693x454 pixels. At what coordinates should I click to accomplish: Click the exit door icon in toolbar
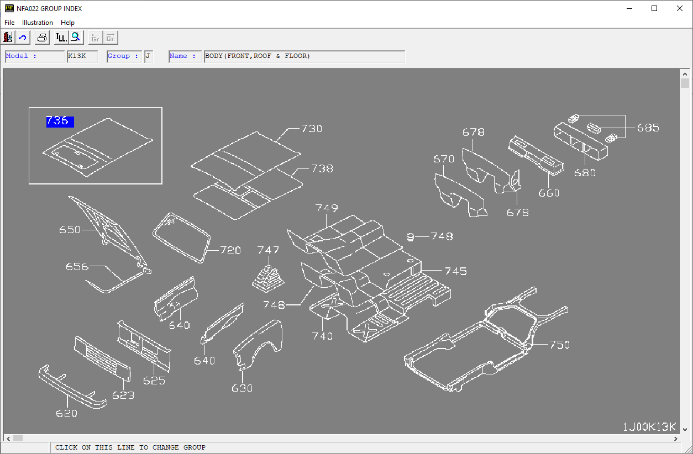8,38
